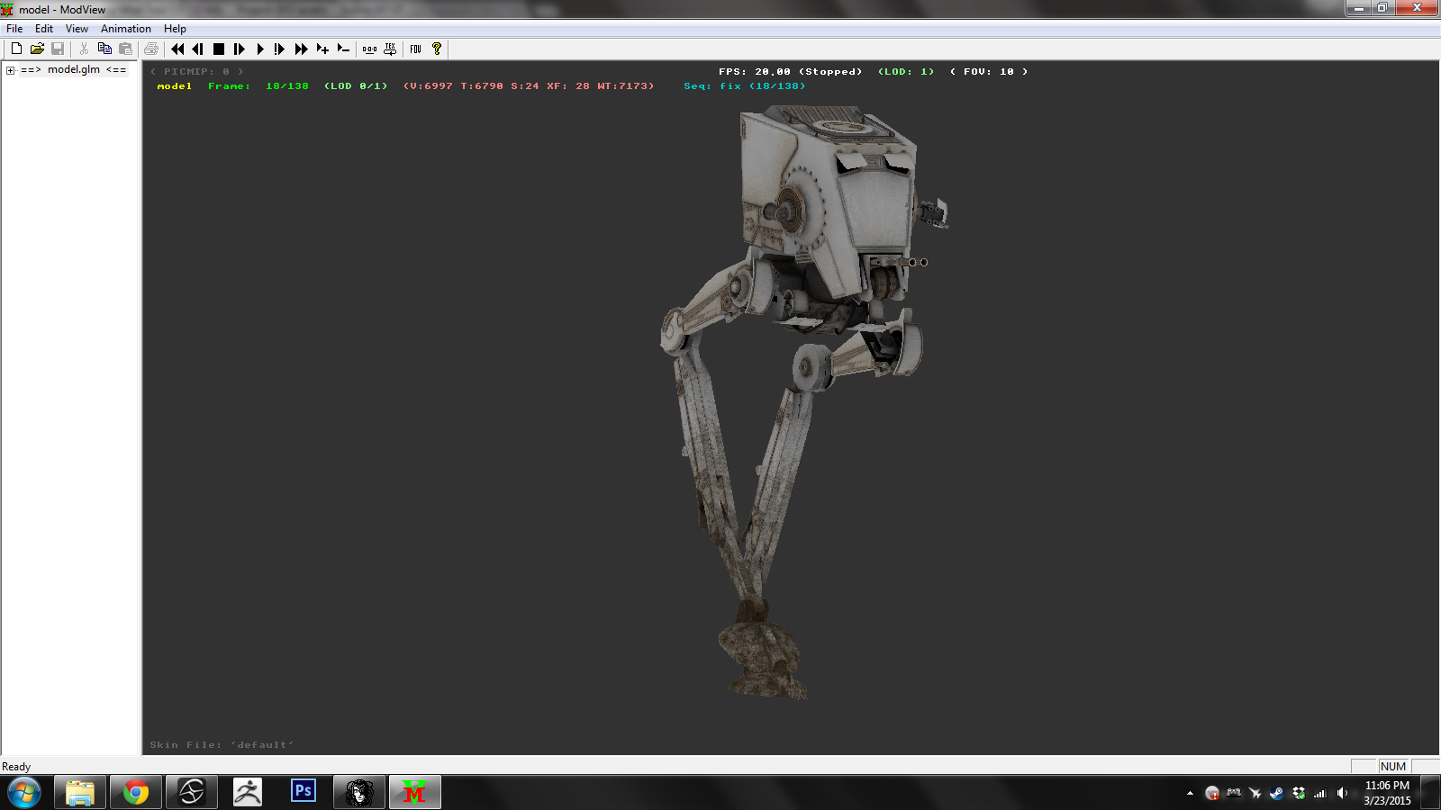Step back one frame
The image size is (1441, 810).
tap(198, 49)
